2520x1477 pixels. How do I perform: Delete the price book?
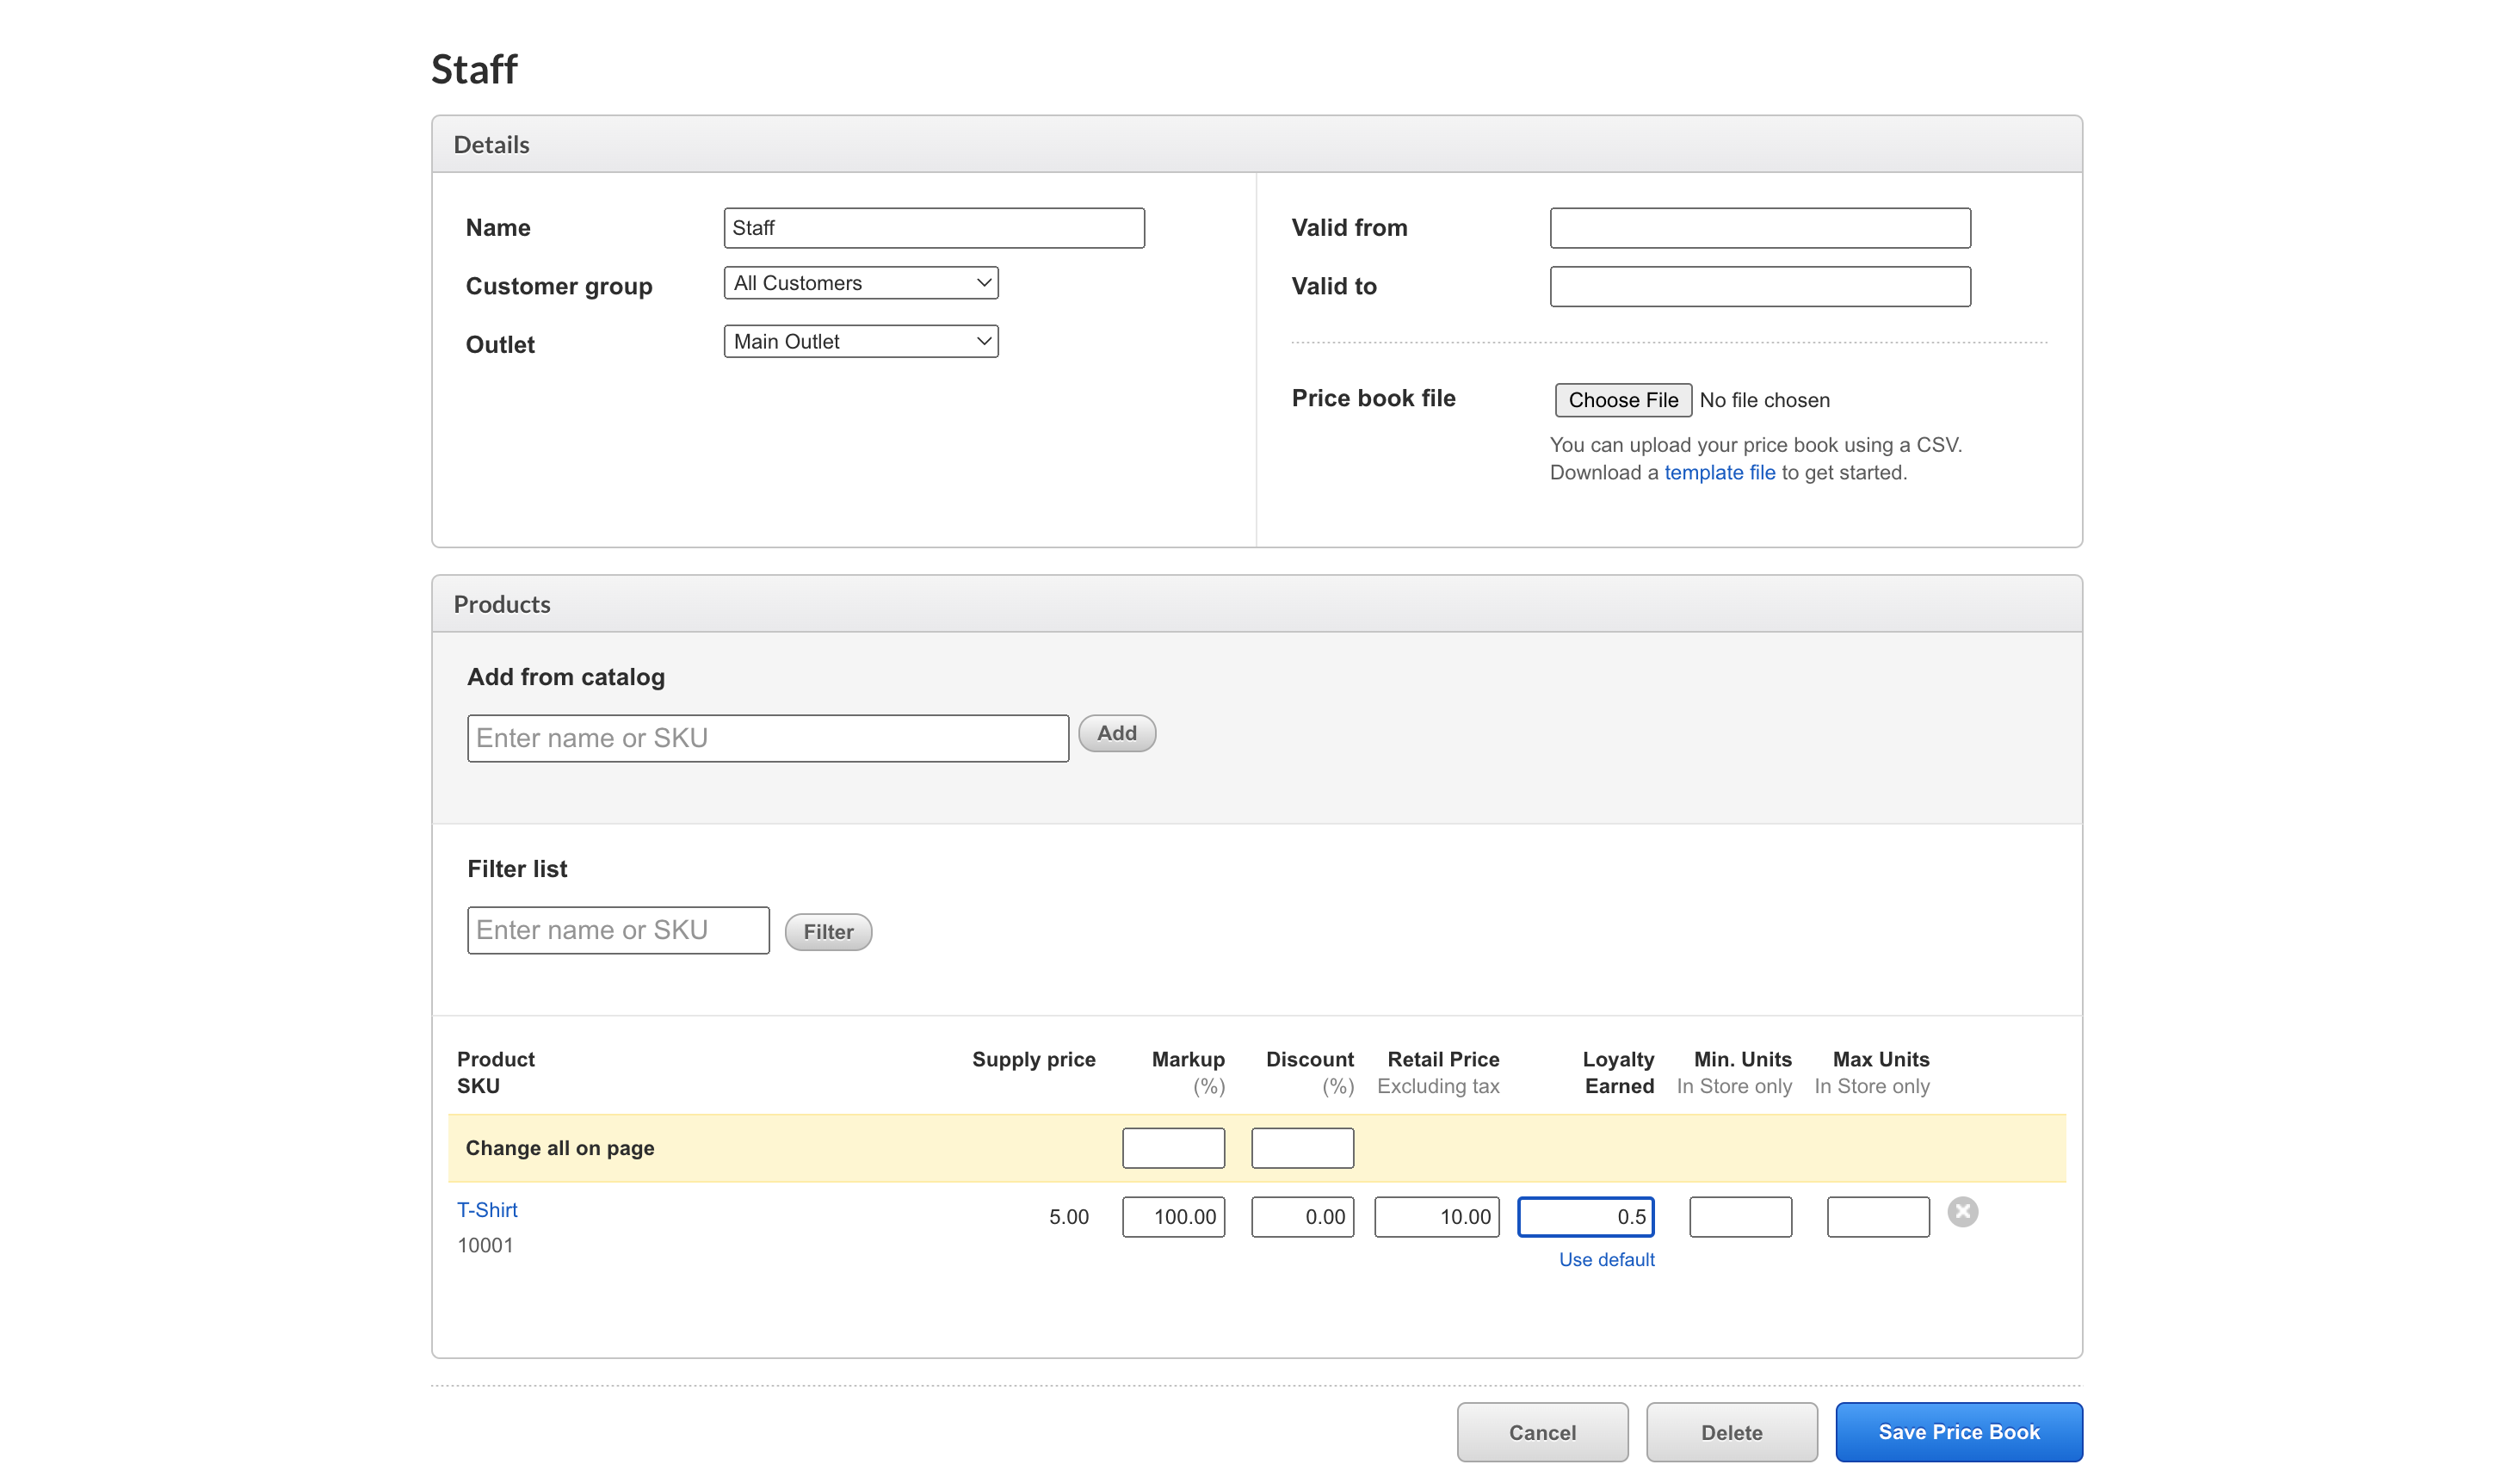coord(1731,1432)
